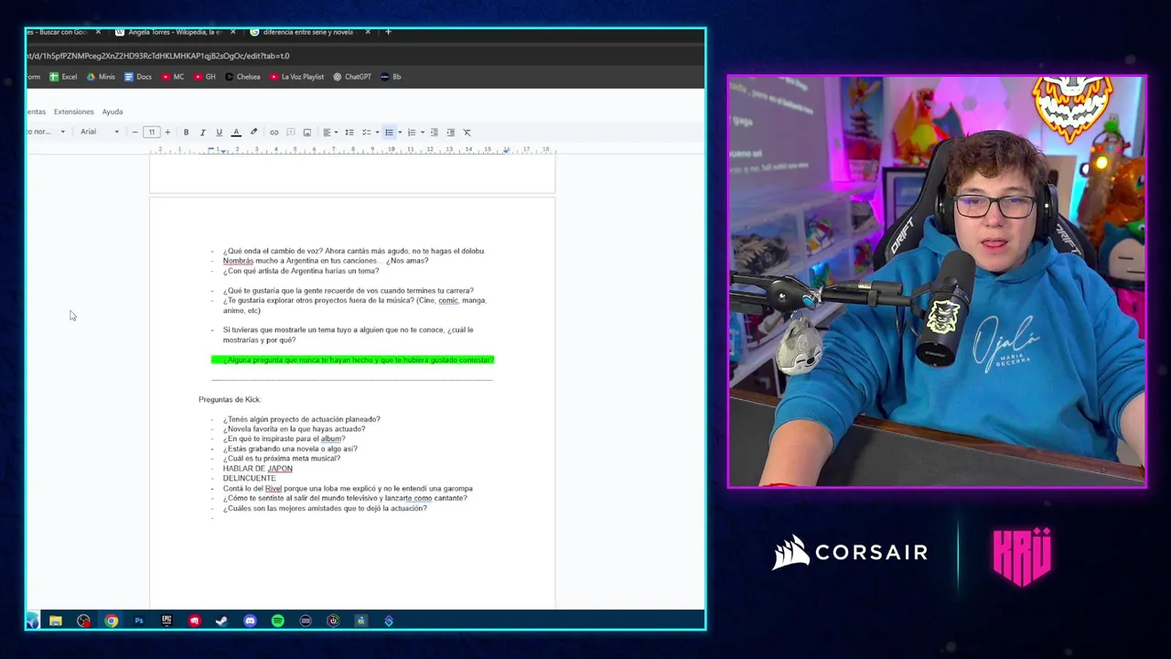Open Discord from the taskbar
Viewport: 1171px width, 659px height.
coord(250,621)
